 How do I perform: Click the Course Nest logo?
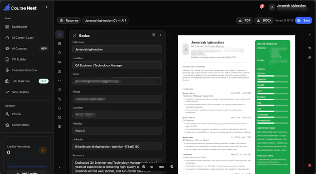click(x=20, y=7)
